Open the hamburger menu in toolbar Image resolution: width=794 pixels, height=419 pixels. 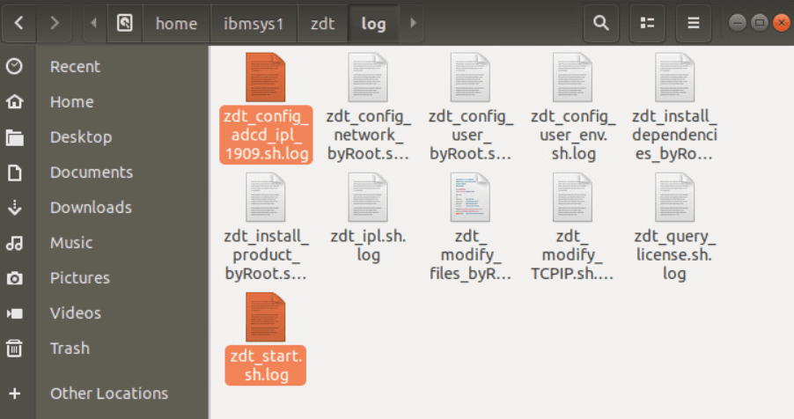coord(694,23)
